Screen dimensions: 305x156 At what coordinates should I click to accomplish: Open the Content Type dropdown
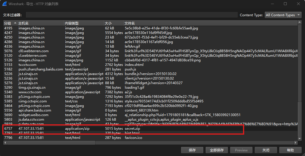[x=283, y=15]
